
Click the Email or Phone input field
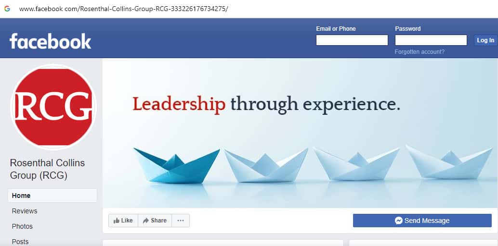(x=352, y=40)
